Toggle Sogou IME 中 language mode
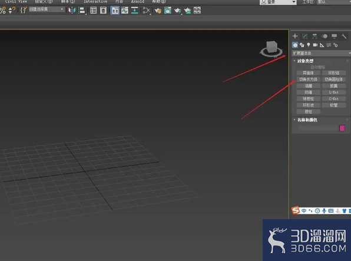351x261 pixels. 304,210
